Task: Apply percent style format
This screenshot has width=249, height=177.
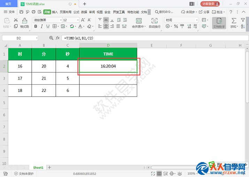Action: point(176,26)
